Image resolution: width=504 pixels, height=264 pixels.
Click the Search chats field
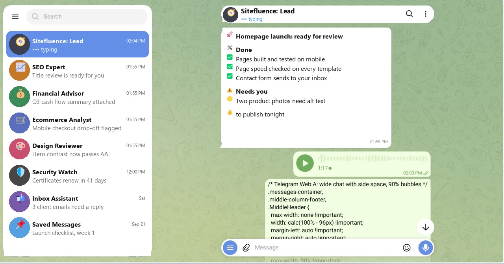click(87, 17)
